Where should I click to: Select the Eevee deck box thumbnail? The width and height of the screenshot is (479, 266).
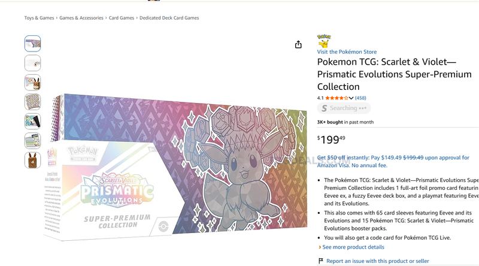[32, 83]
